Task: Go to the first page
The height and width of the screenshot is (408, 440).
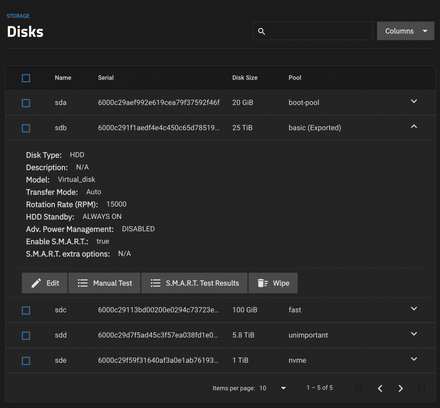Action: coord(360,388)
